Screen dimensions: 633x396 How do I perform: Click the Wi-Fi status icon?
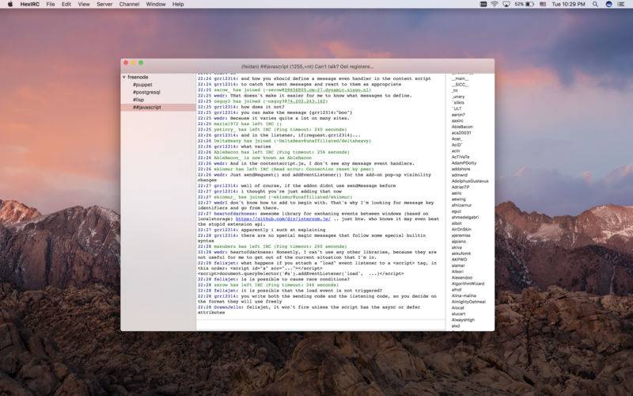pyautogui.click(x=495, y=4)
